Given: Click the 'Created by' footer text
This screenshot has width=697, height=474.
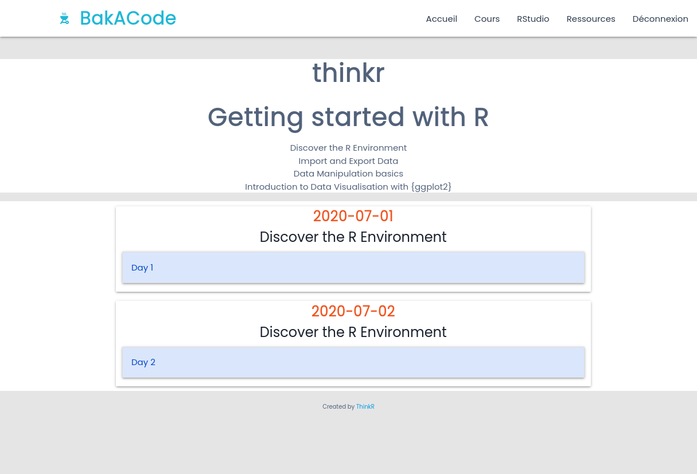Looking at the screenshot, I should pyautogui.click(x=338, y=407).
